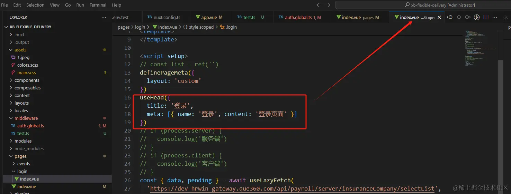
Task: Click the middle circle compare changes icon
Action: tap(459, 17)
